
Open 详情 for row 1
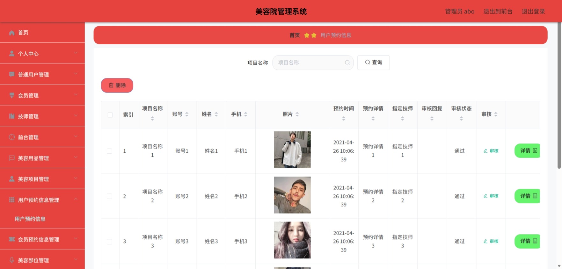[x=528, y=151]
